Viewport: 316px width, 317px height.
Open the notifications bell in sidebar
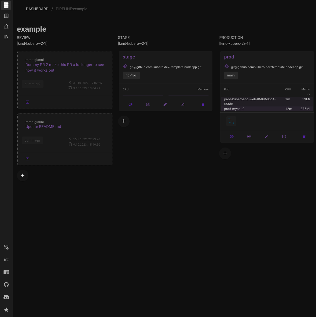6,27
